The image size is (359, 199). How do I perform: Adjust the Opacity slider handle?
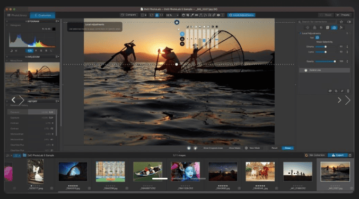[x=335, y=61]
